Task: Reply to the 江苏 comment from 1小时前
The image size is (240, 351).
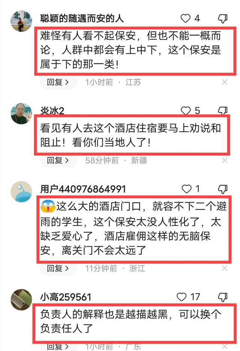Action: pyautogui.click(x=58, y=82)
